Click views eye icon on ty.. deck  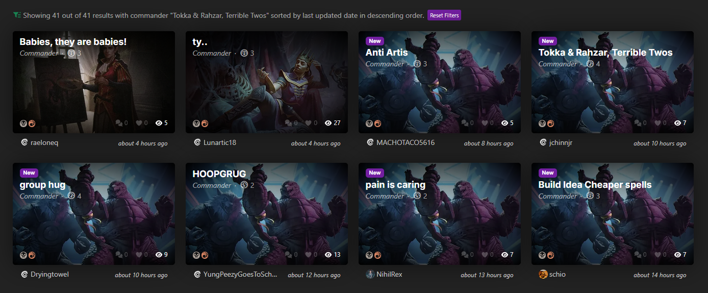click(x=328, y=123)
